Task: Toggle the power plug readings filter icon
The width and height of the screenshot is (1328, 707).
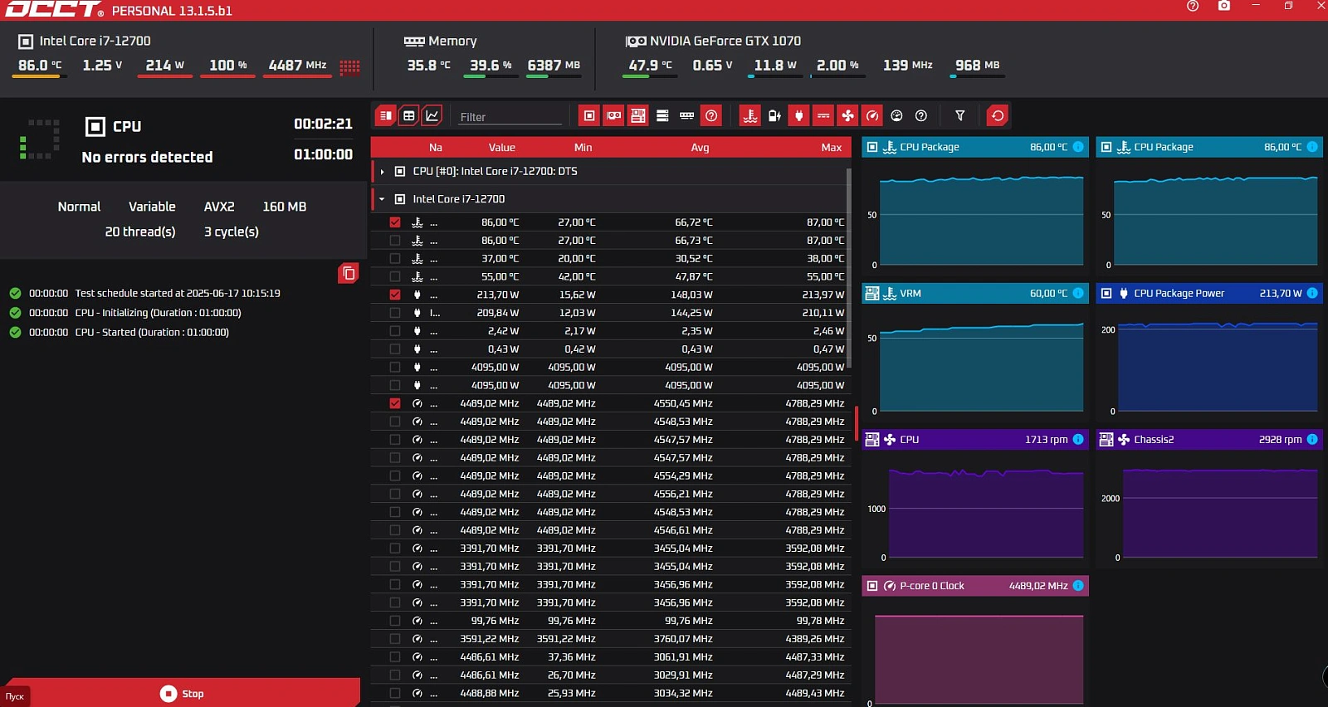Action: click(798, 116)
